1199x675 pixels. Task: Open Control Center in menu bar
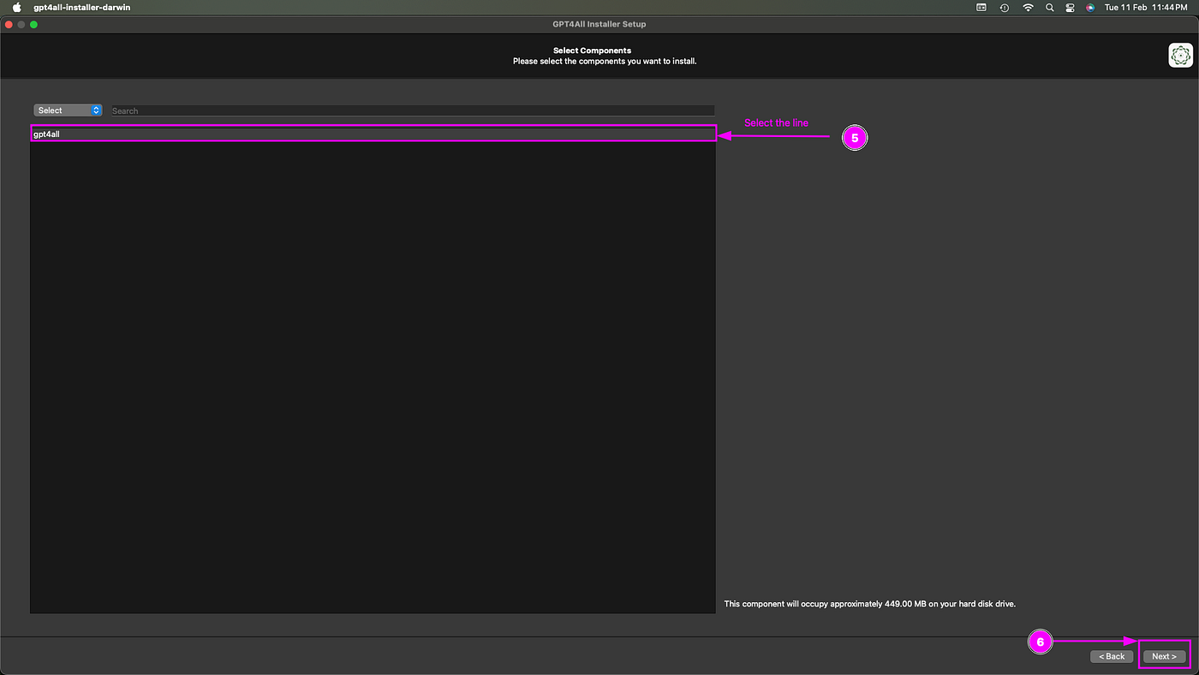tap(1070, 7)
